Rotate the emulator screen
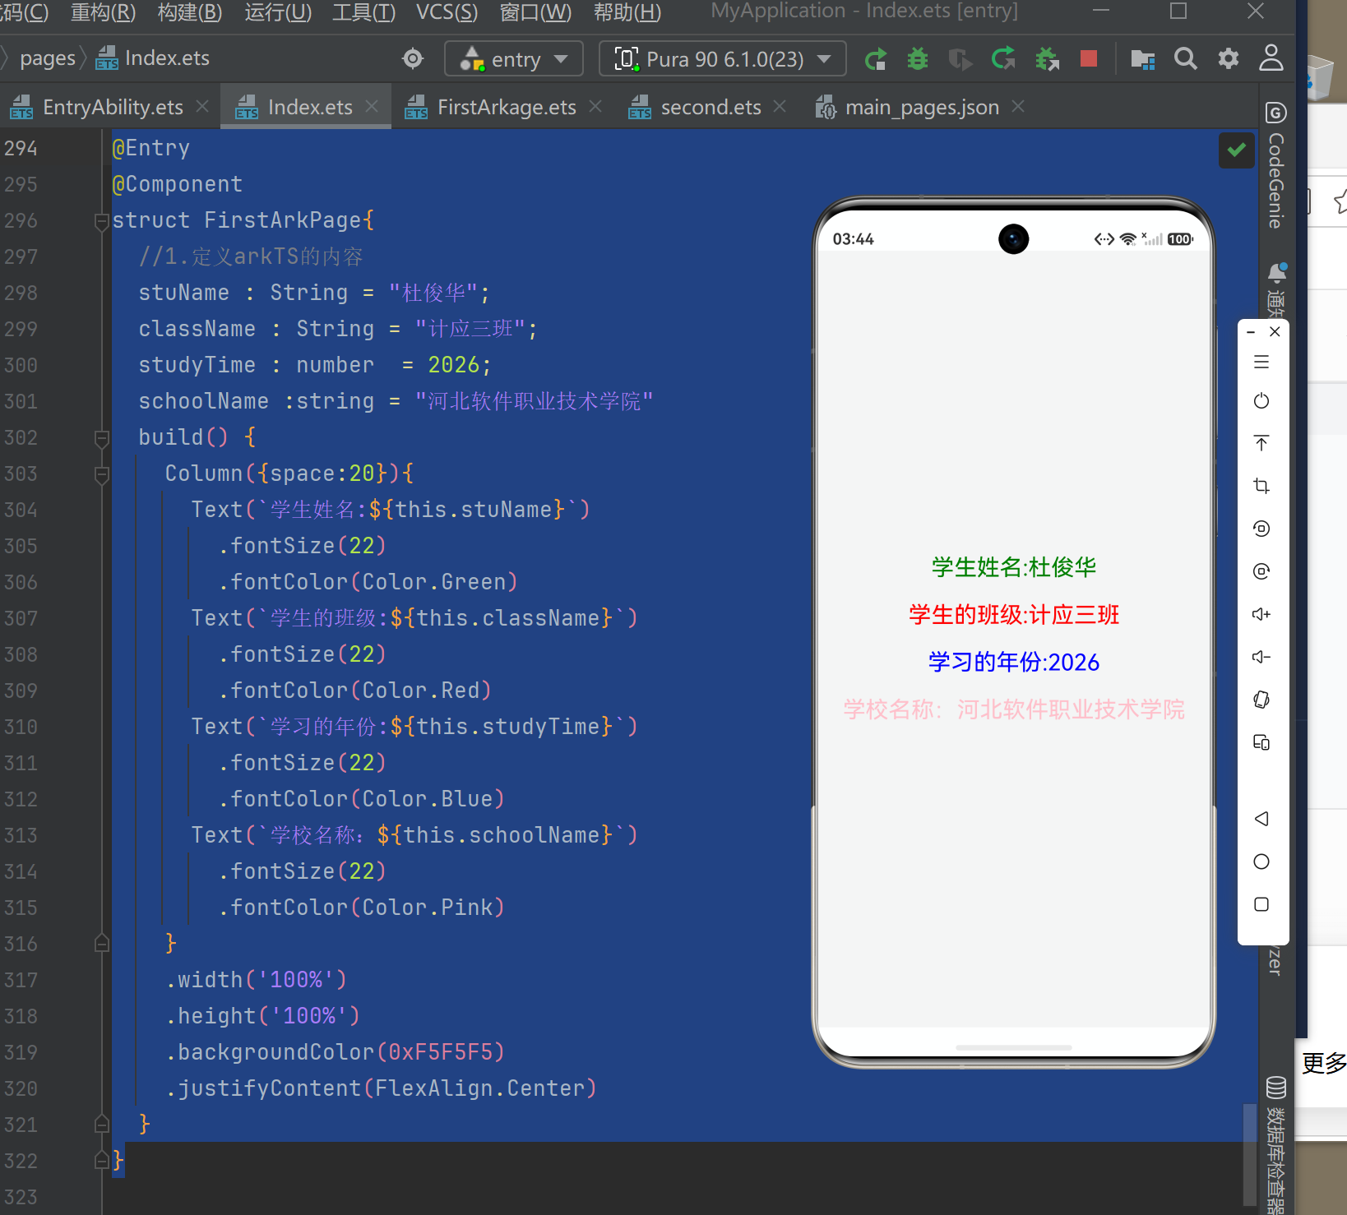The height and width of the screenshot is (1215, 1347). pos(1261,700)
